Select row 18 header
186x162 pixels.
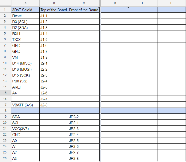[x=5, y=111]
